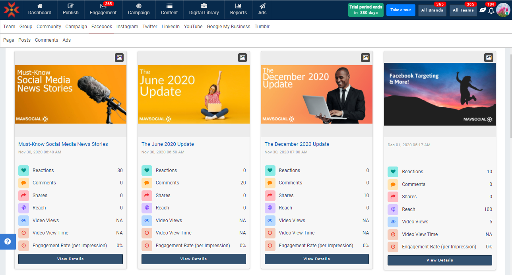
Task: Open the All Brands dropdown
Action: [432, 10]
